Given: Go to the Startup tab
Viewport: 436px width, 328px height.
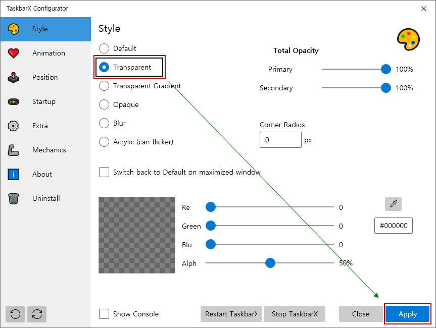Looking at the screenshot, I should click(45, 101).
